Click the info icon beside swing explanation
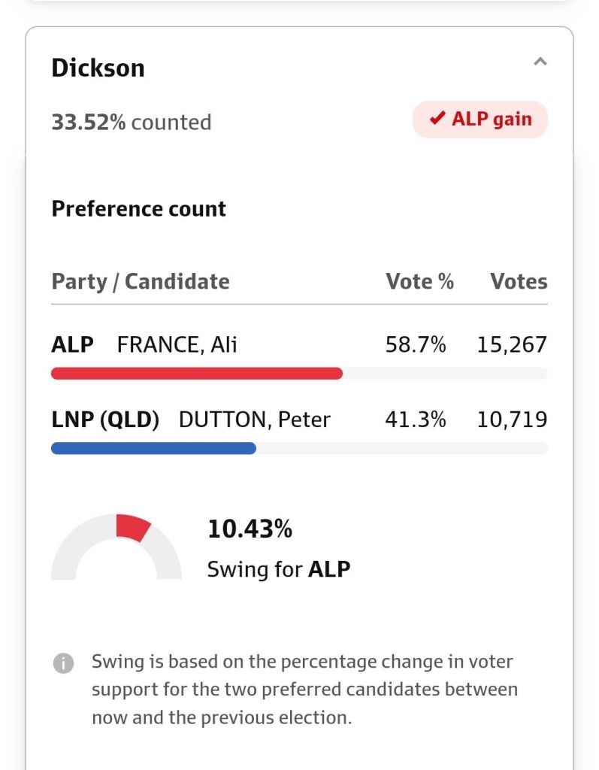 (x=64, y=663)
